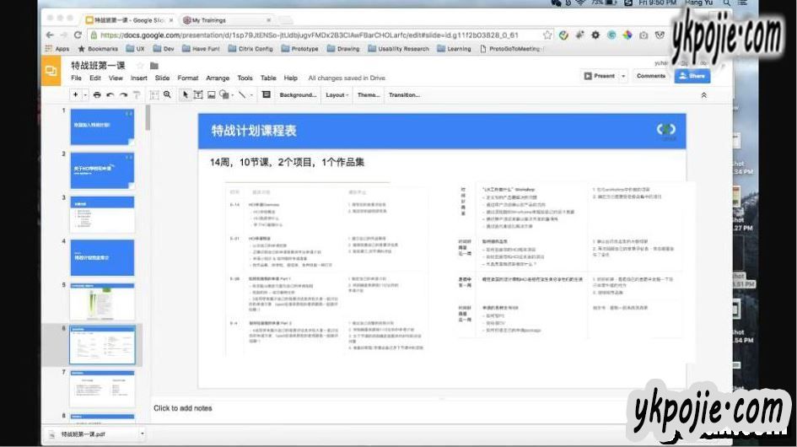Click the Redo arrow icon
Screen dimensions: 797x447
coord(123,95)
